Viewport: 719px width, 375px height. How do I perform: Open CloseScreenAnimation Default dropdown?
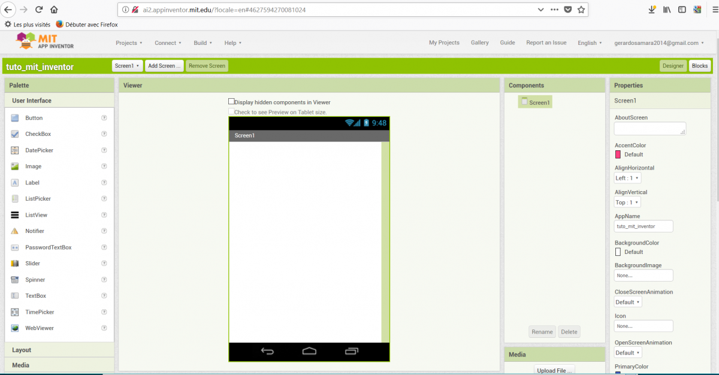click(x=628, y=302)
